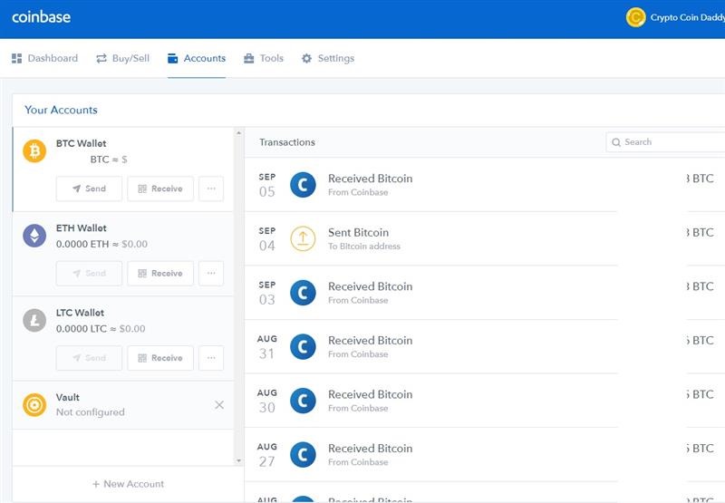Click ETH balance 0.0000 ETH
The height and width of the screenshot is (503, 725).
point(82,244)
